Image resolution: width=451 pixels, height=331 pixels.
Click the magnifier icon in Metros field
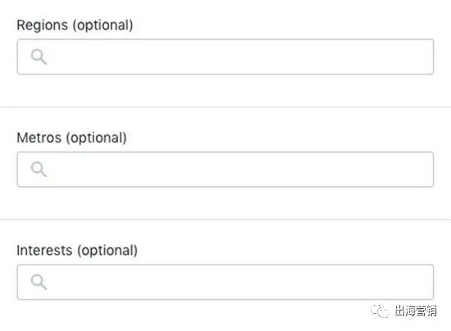tap(39, 170)
